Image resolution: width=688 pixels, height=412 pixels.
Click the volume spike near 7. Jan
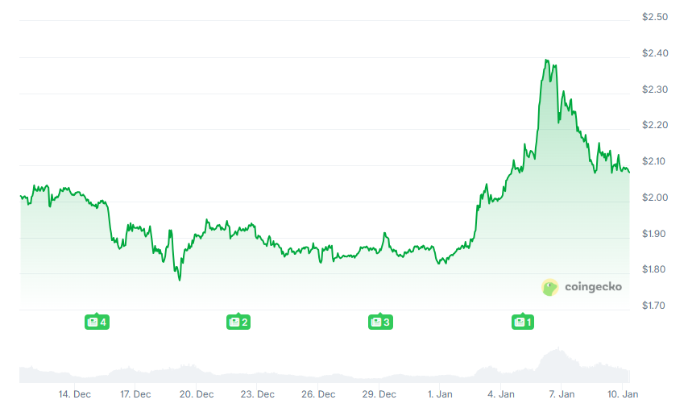pyautogui.click(x=554, y=352)
